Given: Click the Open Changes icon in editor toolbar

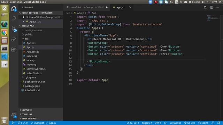Looking at the screenshot, I should coord(205,7).
